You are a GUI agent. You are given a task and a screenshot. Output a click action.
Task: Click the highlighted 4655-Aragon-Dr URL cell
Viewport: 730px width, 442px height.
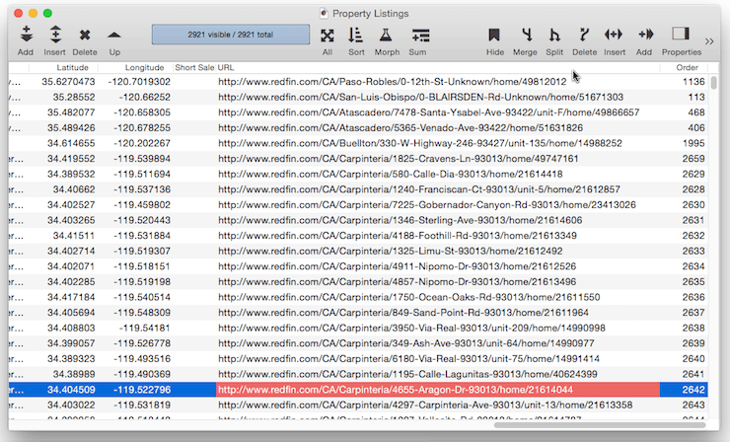(x=438, y=390)
